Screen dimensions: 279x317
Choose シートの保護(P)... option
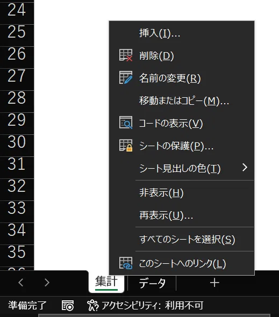pyautogui.click(x=182, y=146)
